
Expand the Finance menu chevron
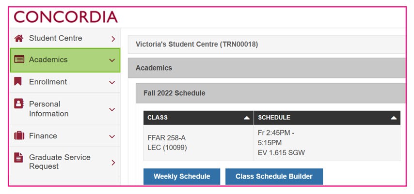112,136
